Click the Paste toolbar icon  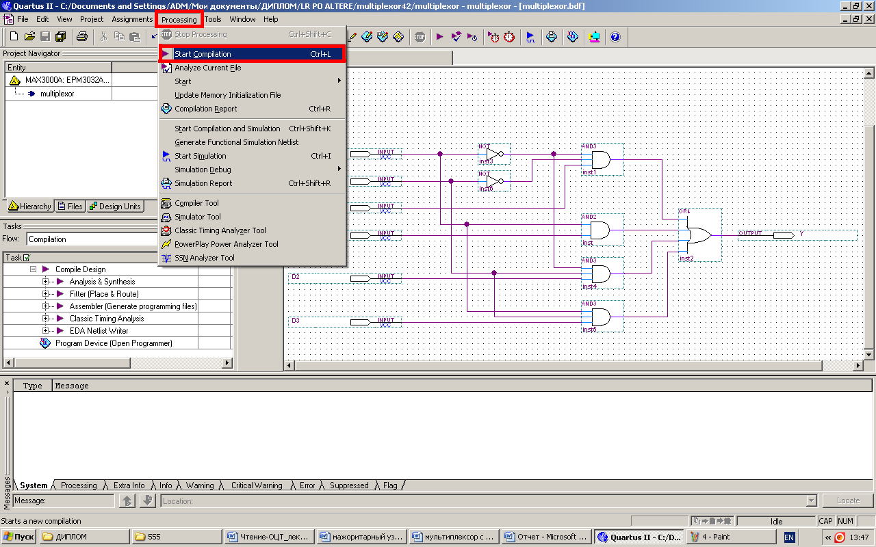pyautogui.click(x=135, y=37)
